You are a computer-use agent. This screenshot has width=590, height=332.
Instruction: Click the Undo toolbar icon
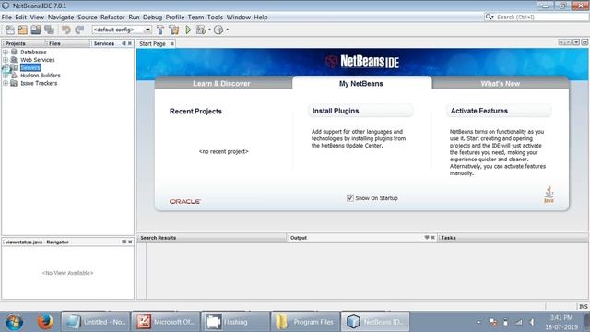66,30
